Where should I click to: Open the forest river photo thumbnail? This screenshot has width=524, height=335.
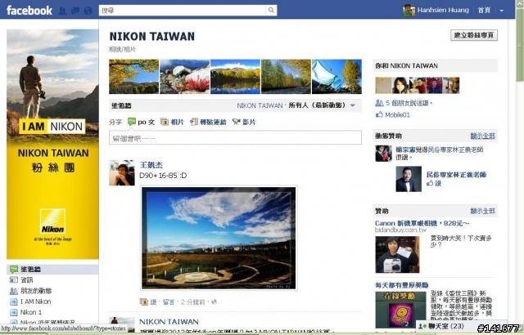(286, 76)
